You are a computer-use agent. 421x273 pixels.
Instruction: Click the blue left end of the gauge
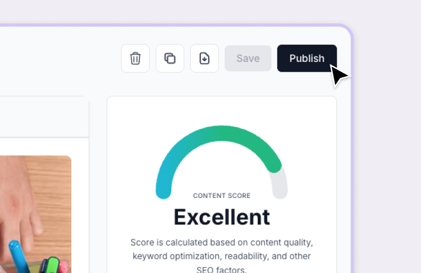click(x=163, y=188)
